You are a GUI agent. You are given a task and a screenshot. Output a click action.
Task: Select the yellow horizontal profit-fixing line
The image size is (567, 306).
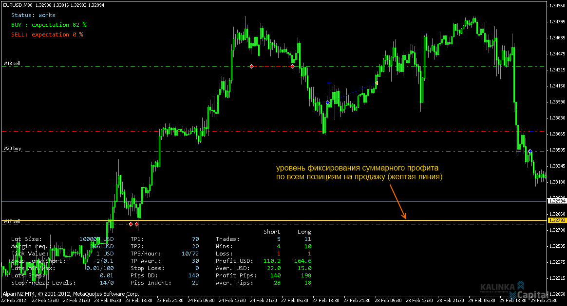pos(274,220)
